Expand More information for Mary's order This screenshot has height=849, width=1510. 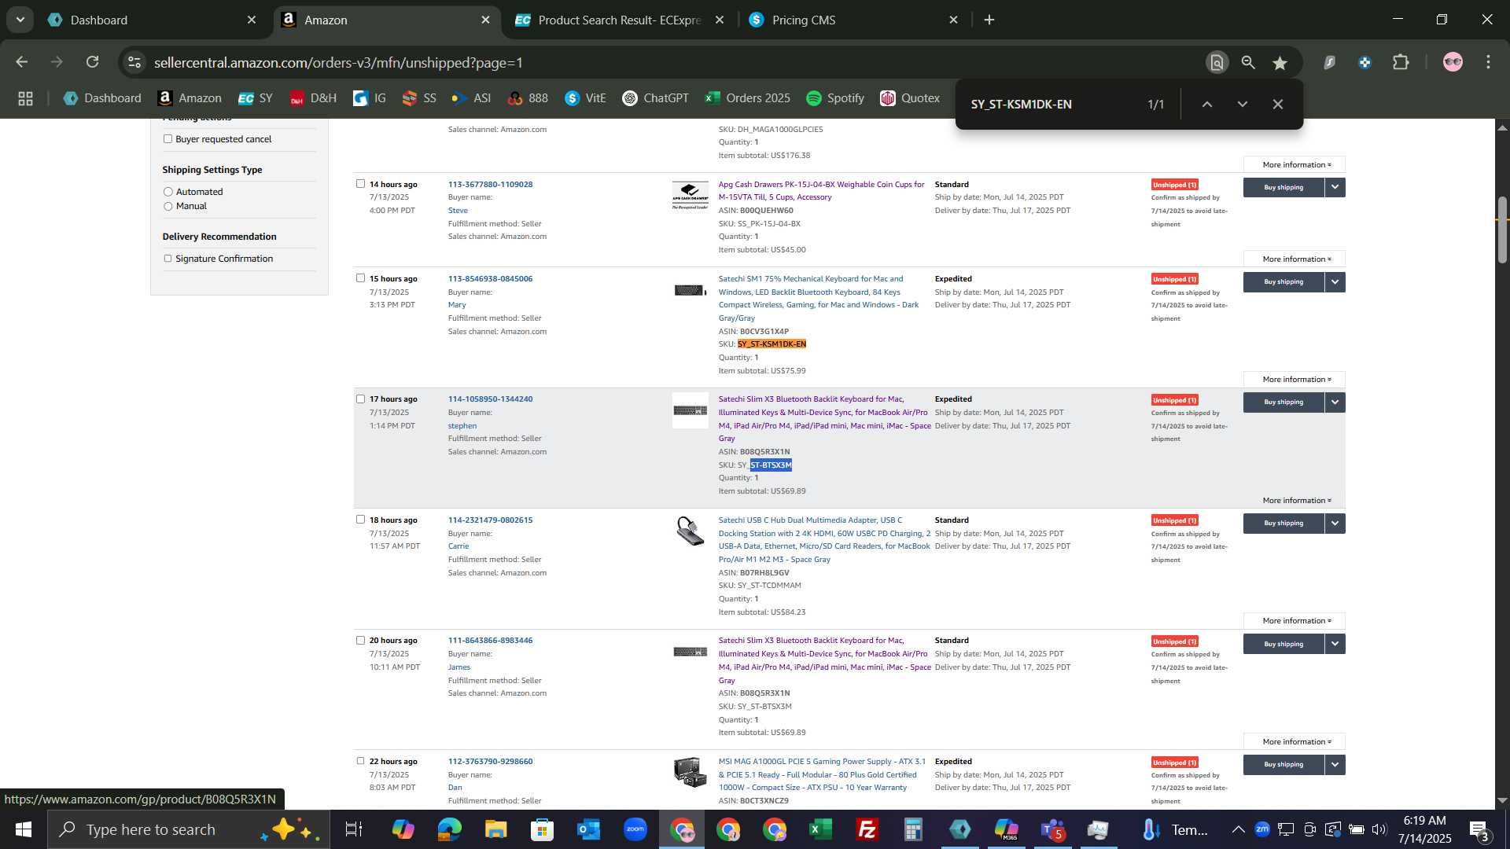pyautogui.click(x=1296, y=380)
